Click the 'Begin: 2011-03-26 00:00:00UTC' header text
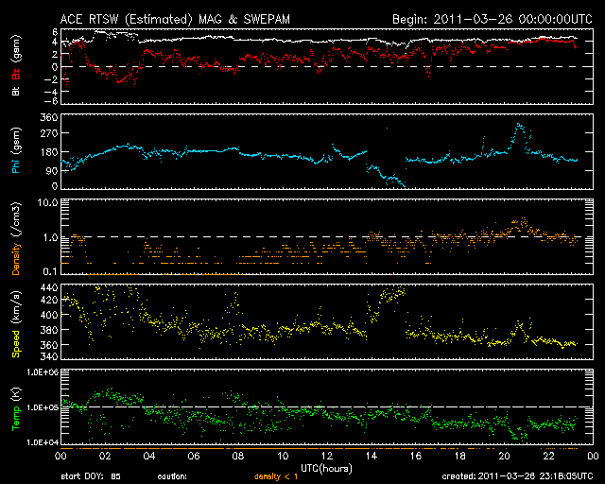Image resolution: width=605 pixels, height=484 pixels. point(493,19)
